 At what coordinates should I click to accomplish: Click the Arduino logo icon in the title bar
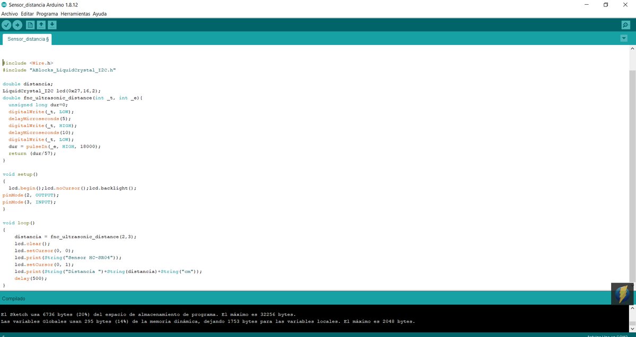click(4, 4)
